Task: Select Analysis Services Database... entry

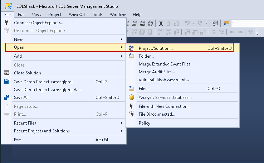Action: pos(165,97)
